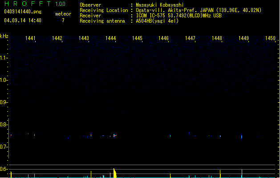Click the 1449 time axis label
Viewport: 280px width, 178px height.
click(x=244, y=38)
